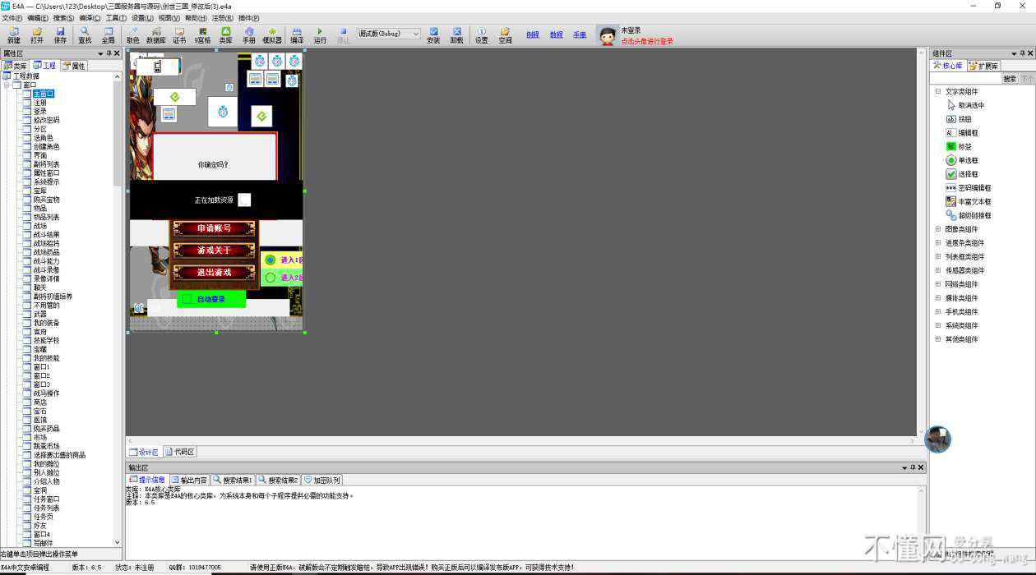Click the 保存 (Save) toolbar icon
Screen dimensions: 1036x575
[60, 35]
